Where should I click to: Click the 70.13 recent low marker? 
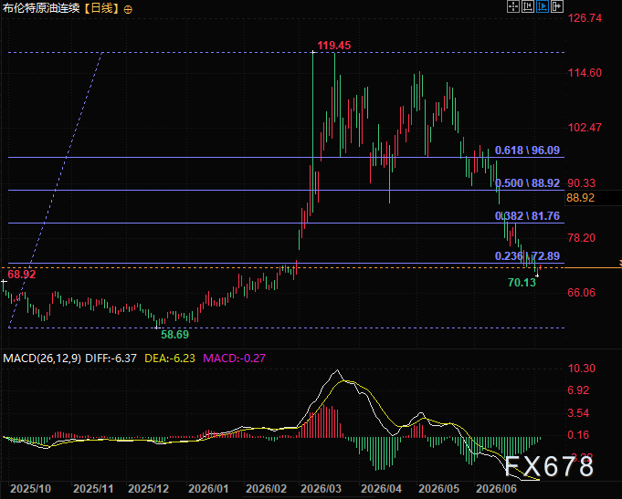[522, 283]
